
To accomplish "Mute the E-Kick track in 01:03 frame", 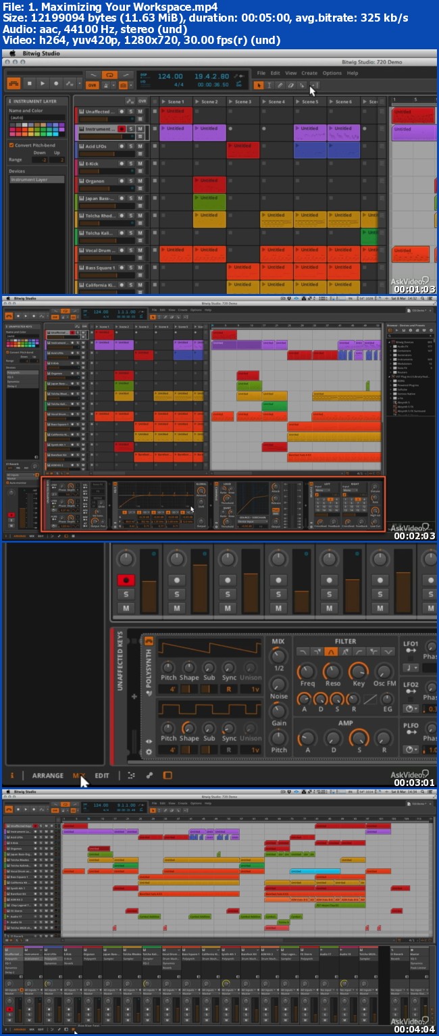I will click(140, 164).
